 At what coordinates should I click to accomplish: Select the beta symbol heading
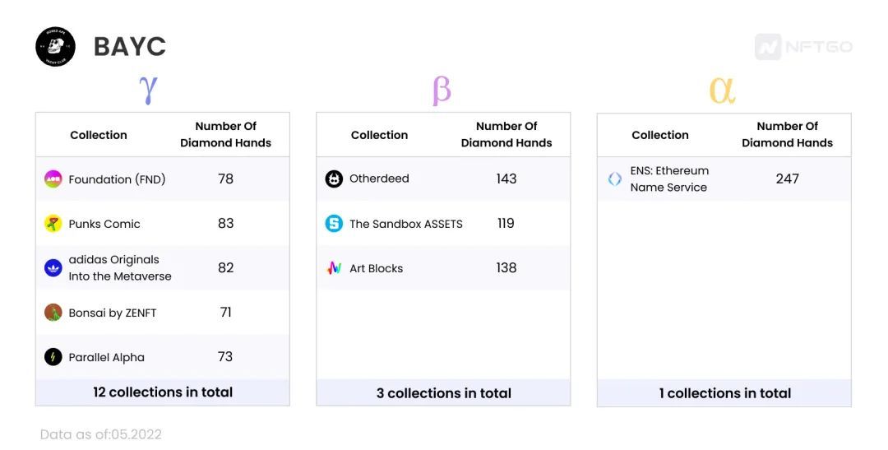[x=442, y=90]
